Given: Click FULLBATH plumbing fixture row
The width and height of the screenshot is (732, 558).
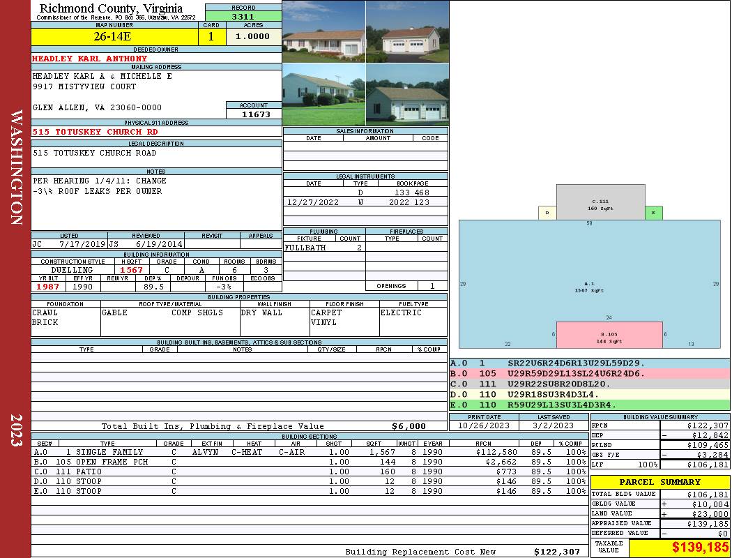Looking at the screenshot, I should tap(324, 248).
